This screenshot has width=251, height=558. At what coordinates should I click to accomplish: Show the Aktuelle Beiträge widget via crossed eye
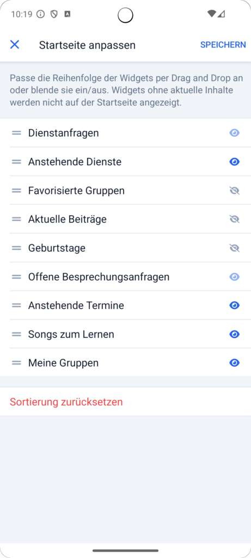(x=234, y=220)
